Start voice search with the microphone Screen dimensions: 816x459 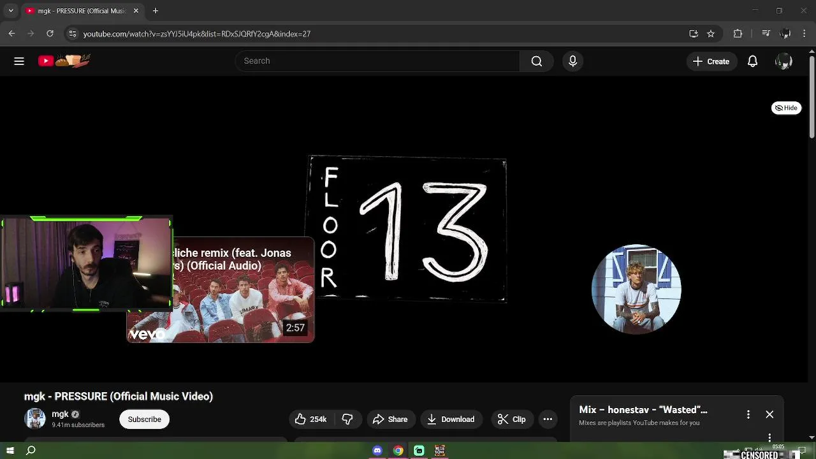pos(572,61)
